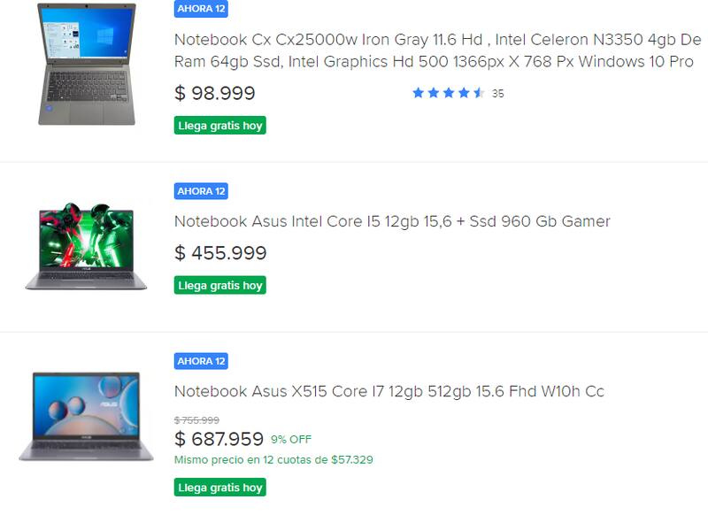Click the AHORA 12 badge above the Asus X515 title

201,361
